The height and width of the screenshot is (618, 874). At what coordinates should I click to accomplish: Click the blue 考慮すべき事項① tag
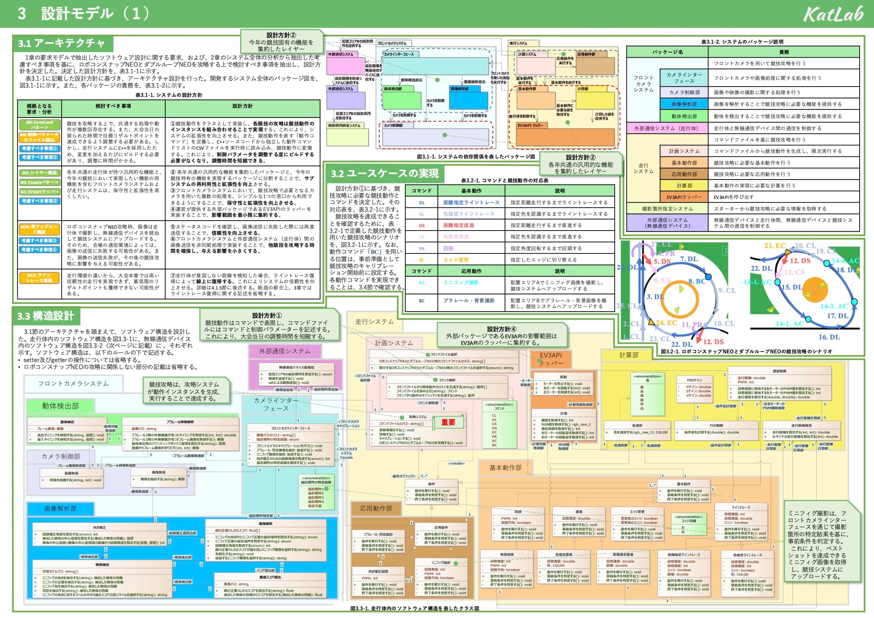pos(40,149)
